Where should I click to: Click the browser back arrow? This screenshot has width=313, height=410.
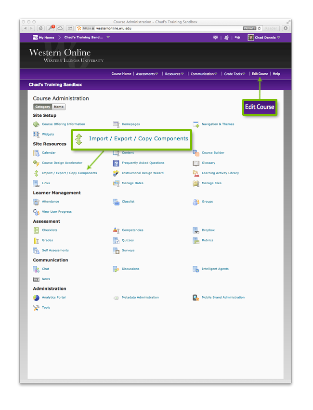(x=26, y=28)
